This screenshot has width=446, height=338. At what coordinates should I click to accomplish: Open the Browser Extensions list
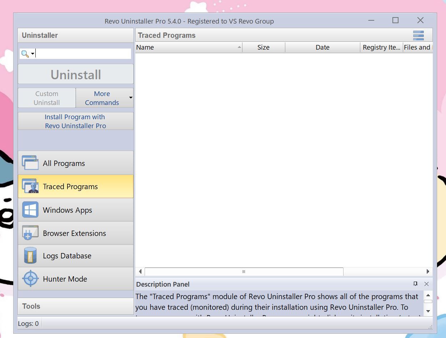pyautogui.click(x=76, y=233)
